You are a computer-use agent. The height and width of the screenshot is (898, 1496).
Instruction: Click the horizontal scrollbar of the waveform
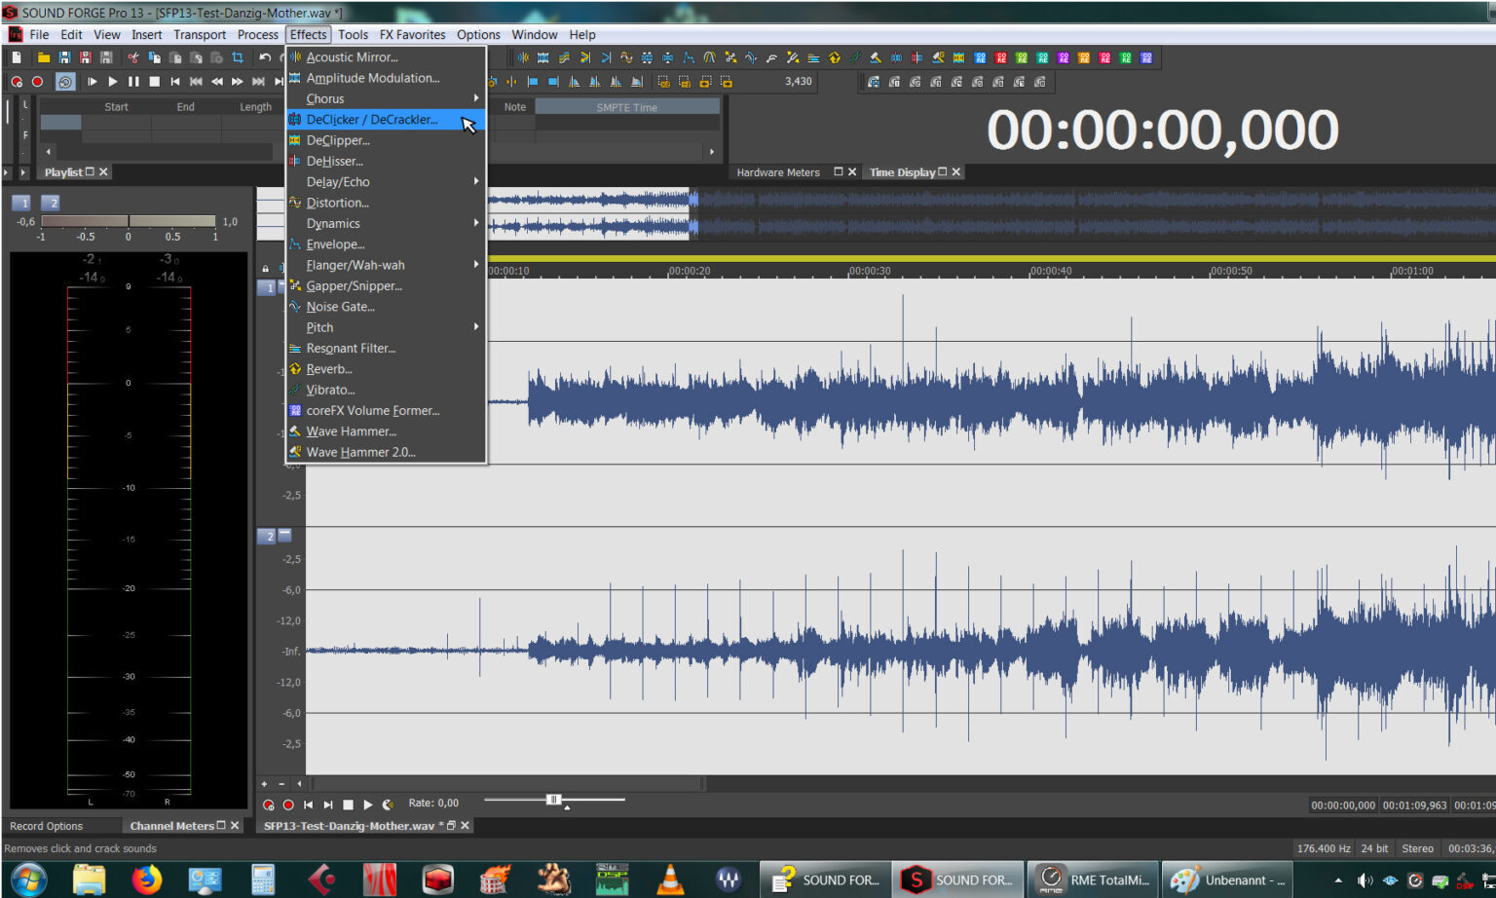[507, 783]
